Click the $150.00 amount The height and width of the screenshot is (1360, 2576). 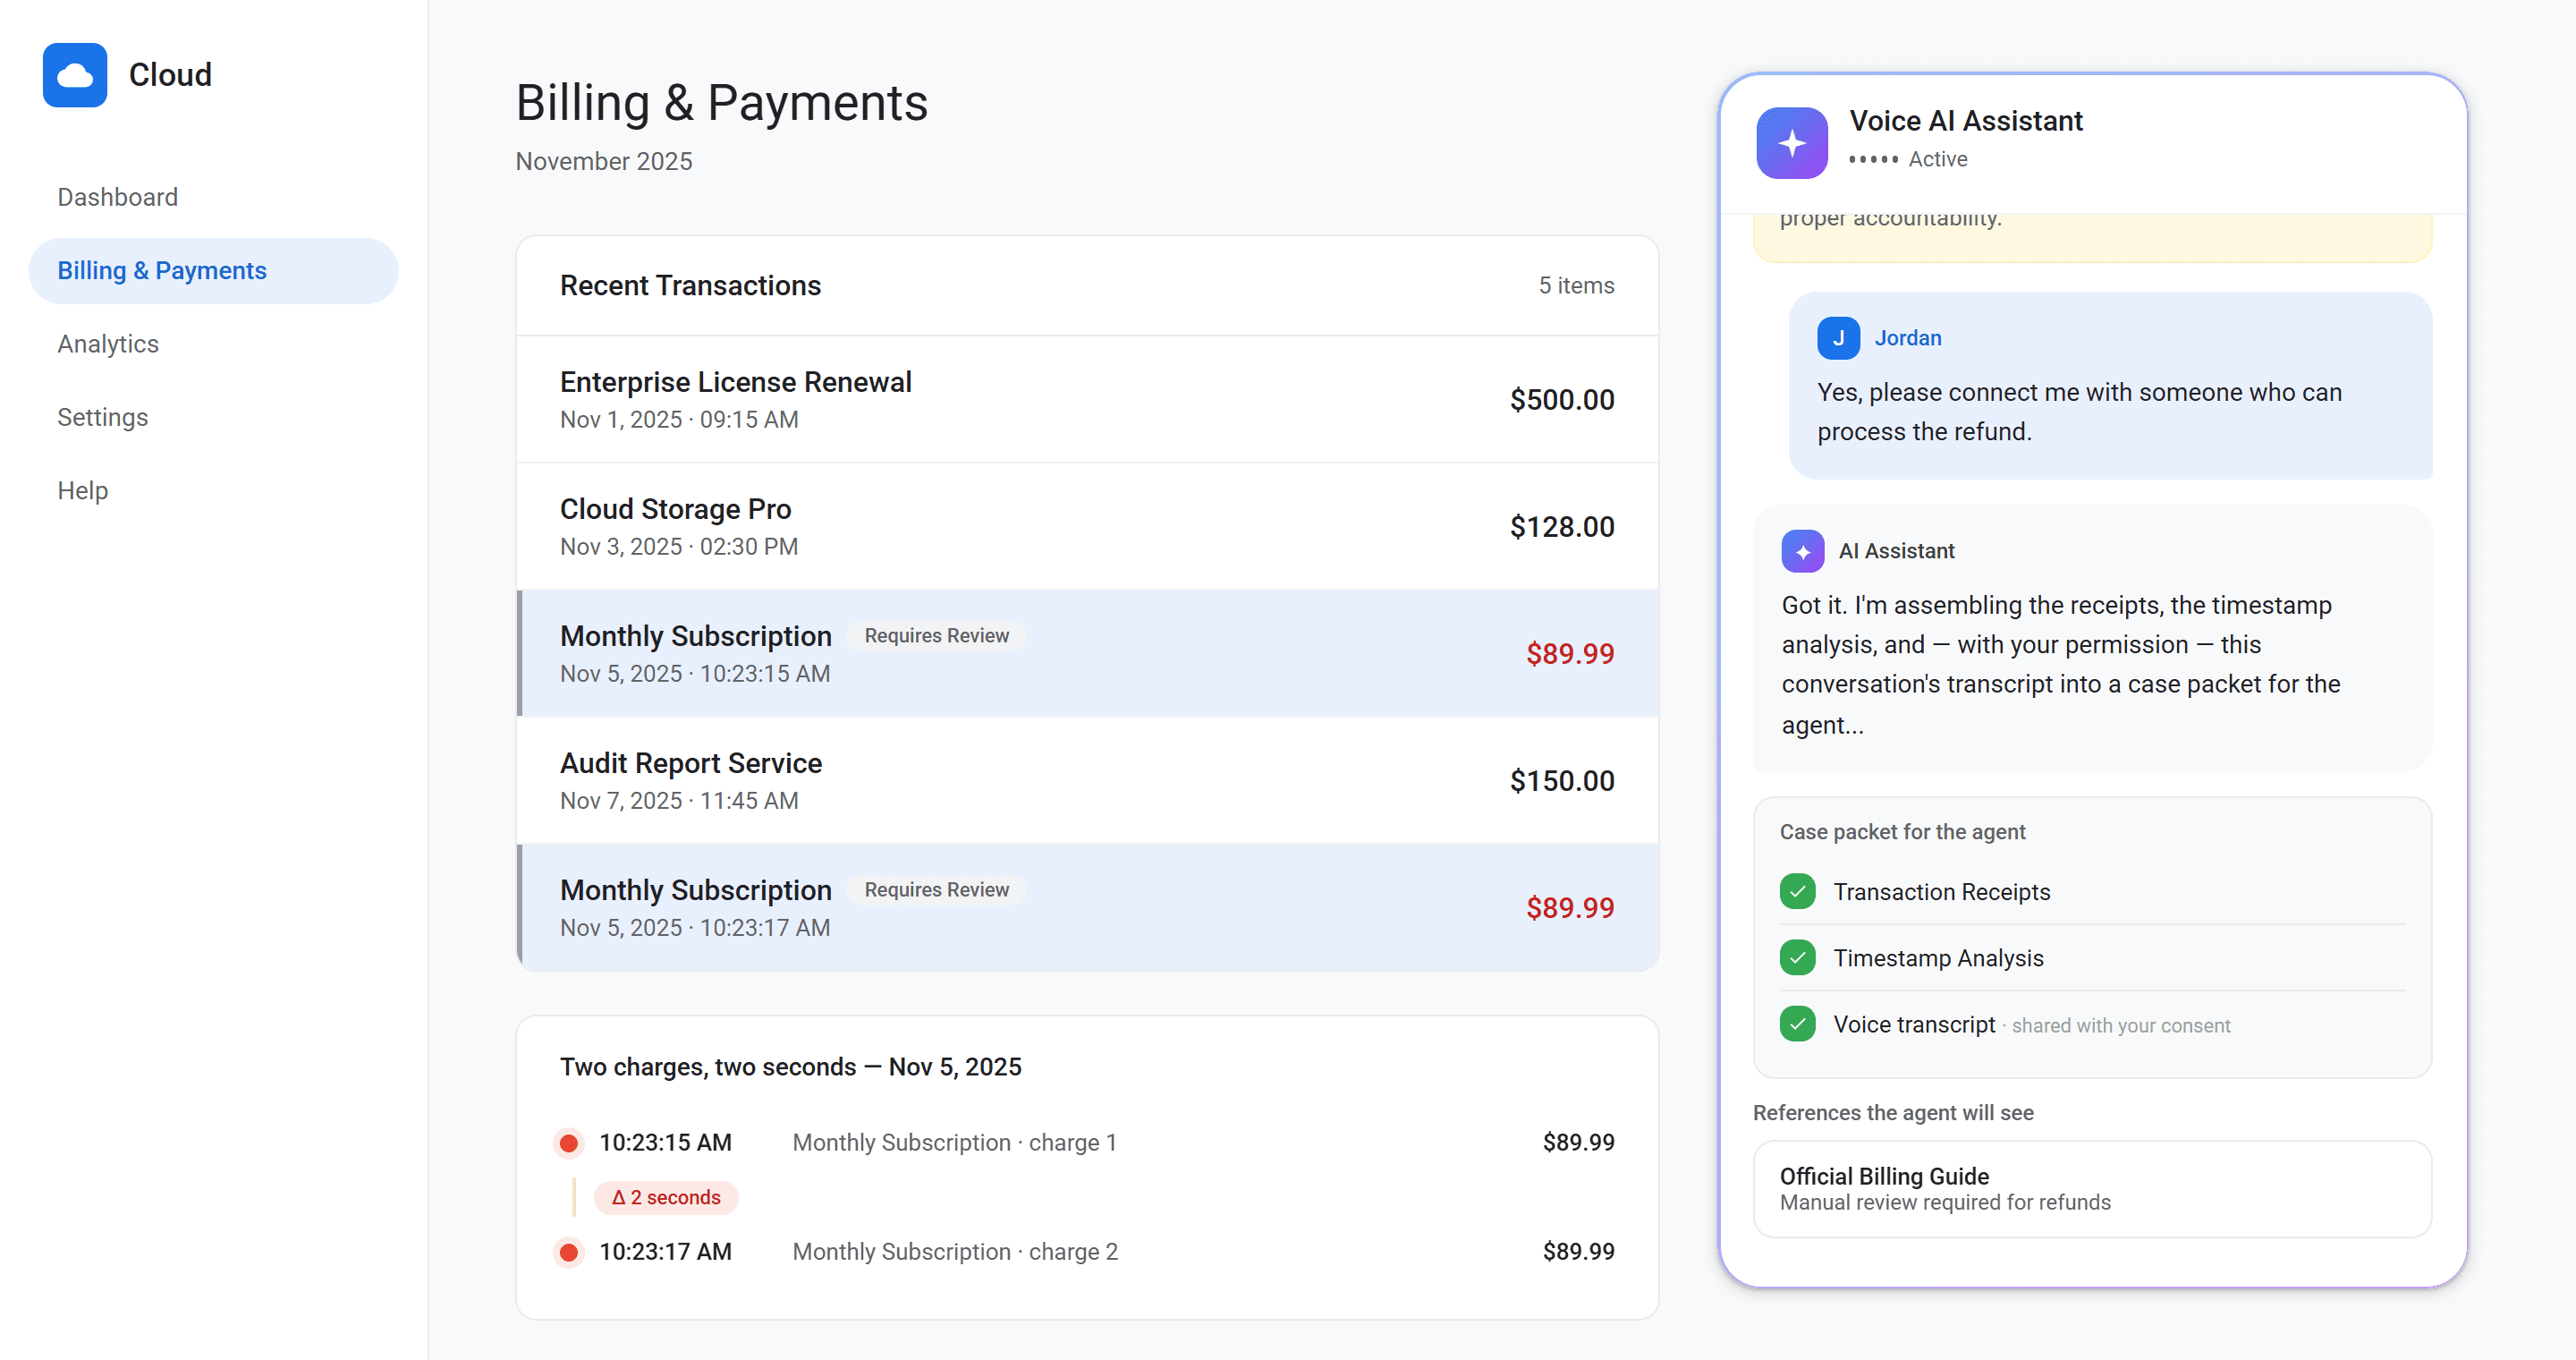[1562, 781]
